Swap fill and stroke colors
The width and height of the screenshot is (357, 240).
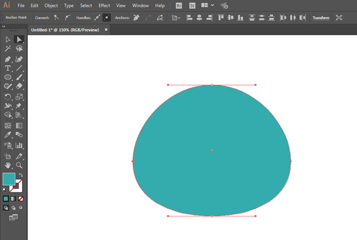[x=21, y=175]
